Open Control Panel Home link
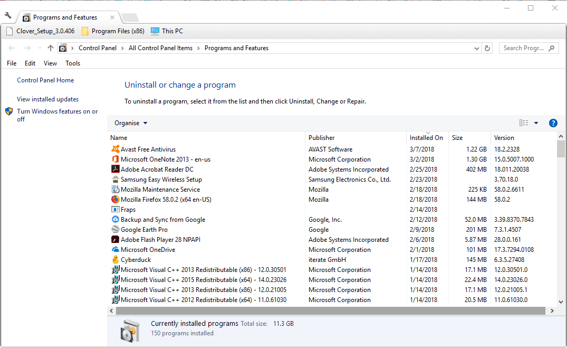Viewport: 567px width, 348px height. (45, 80)
